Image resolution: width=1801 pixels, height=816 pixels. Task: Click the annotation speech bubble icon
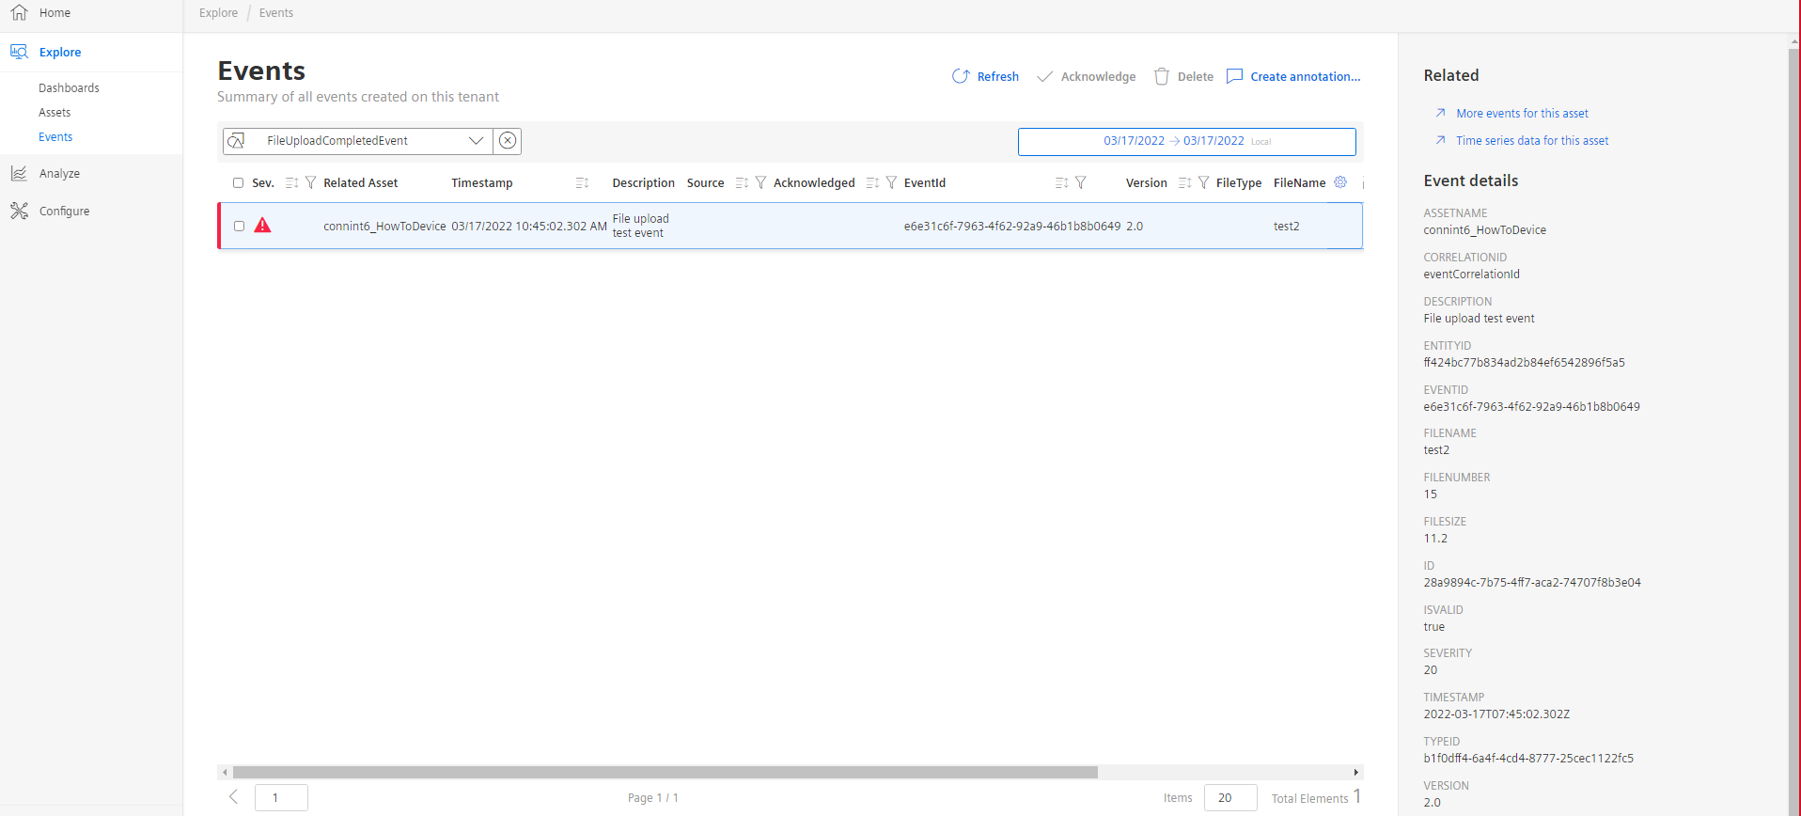[x=1234, y=77]
